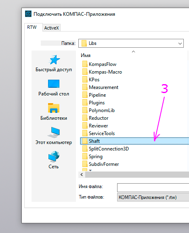Go to Desktop (Рабочий стол) location
189x233 pixels.
pyautogui.click(x=54, y=88)
